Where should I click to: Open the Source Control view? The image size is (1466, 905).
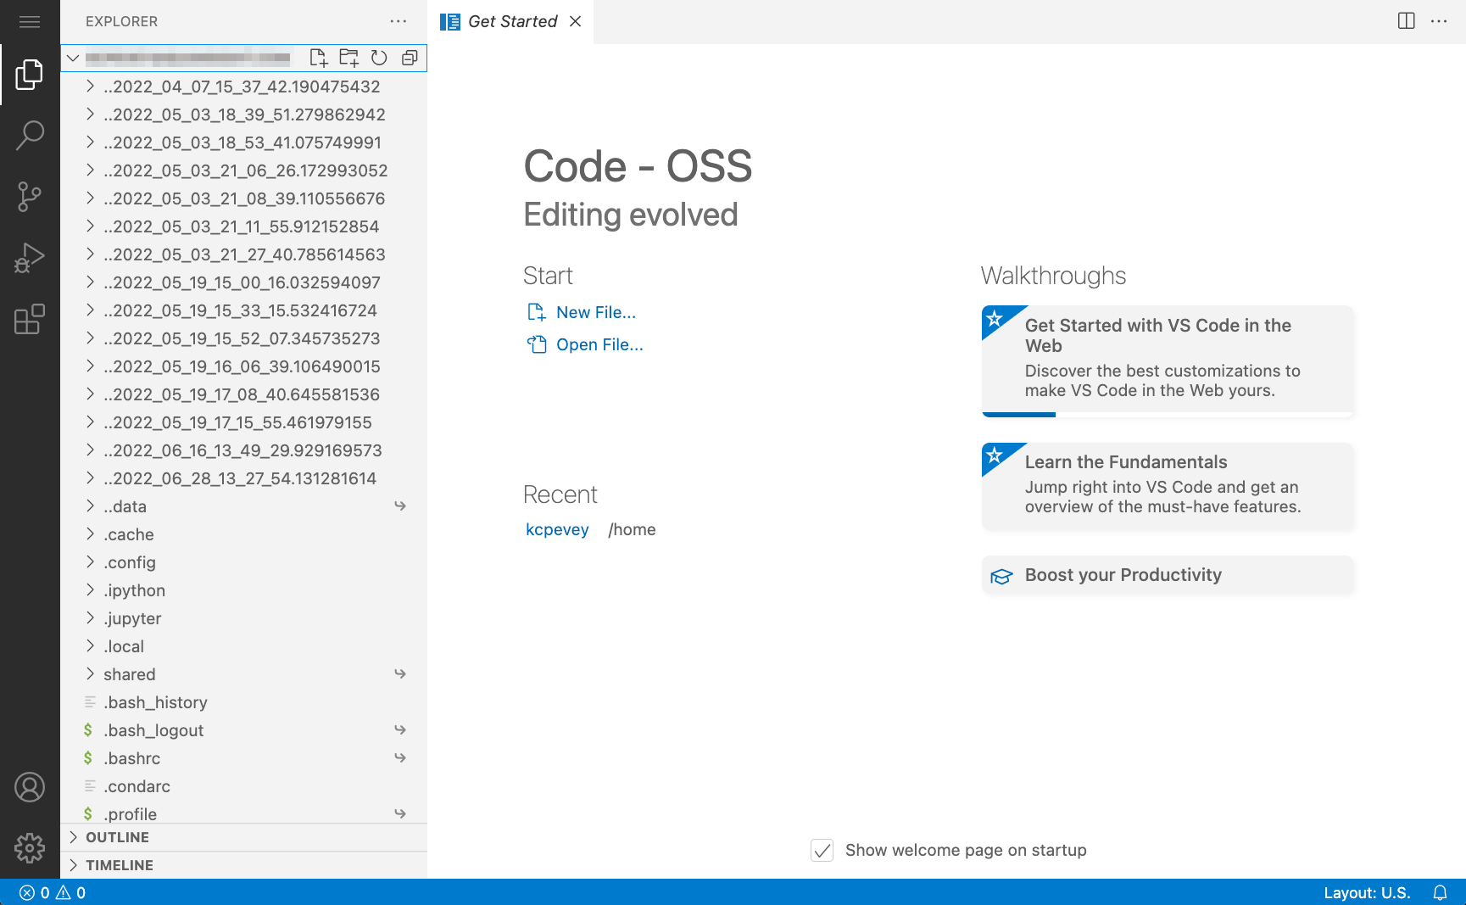tap(30, 196)
